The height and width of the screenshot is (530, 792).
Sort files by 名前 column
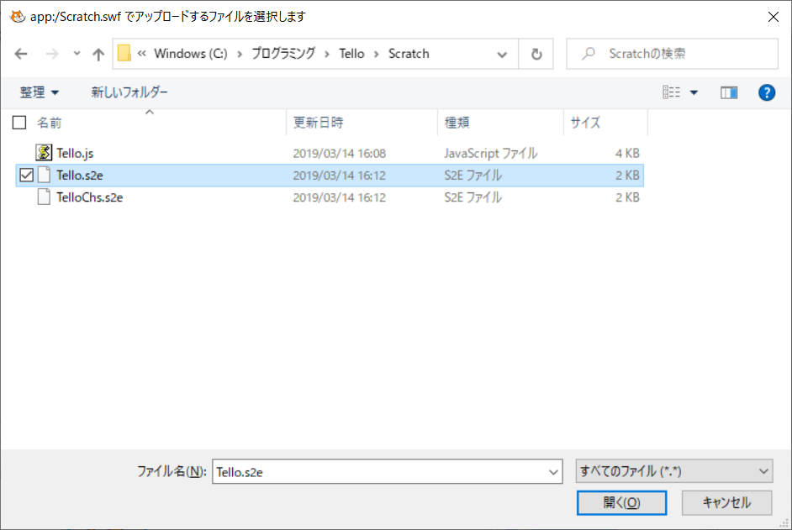pos(49,123)
